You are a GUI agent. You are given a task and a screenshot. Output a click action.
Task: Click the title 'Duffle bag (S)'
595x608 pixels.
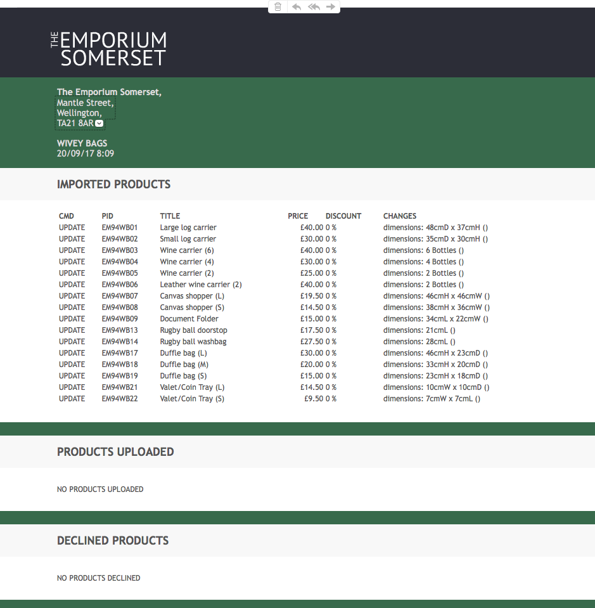pyautogui.click(x=183, y=376)
